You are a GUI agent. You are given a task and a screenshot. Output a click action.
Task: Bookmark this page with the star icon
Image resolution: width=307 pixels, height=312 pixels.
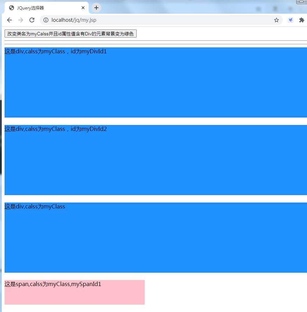tap(277, 20)
